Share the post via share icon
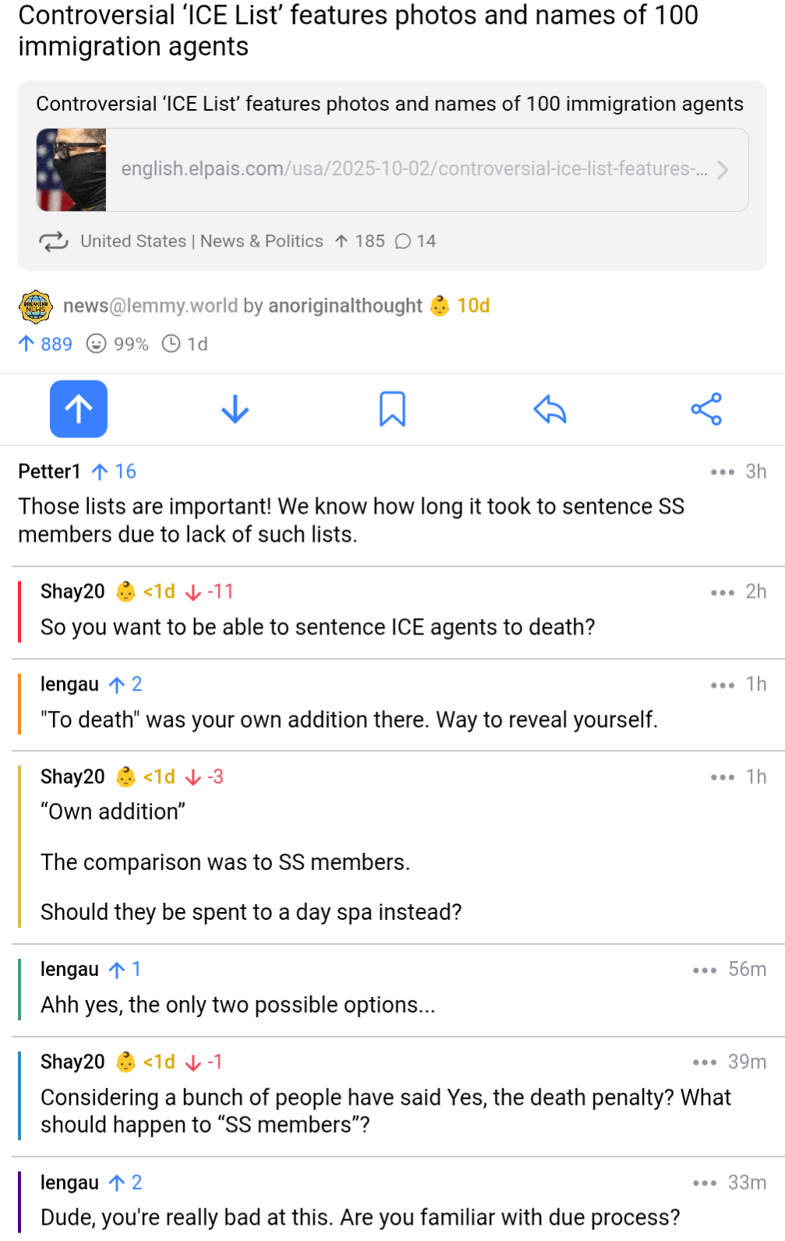Image resolution: width=785 pixels, height=1241 pixels. point(706,409)
